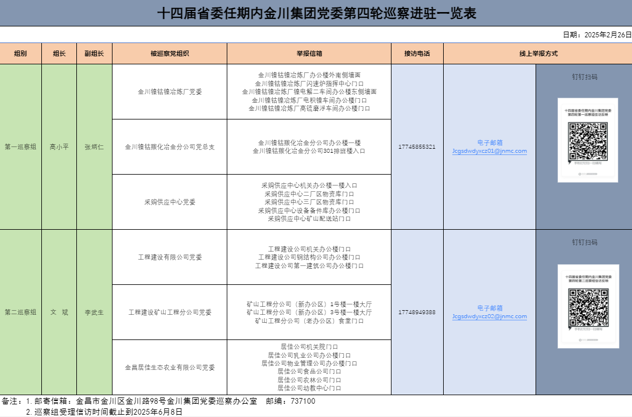This screenshot has height=417, width=632.
Task: Select the line 金川镍钴羰化冶金分公司301排班楼入口
Action: click(309, 151)
